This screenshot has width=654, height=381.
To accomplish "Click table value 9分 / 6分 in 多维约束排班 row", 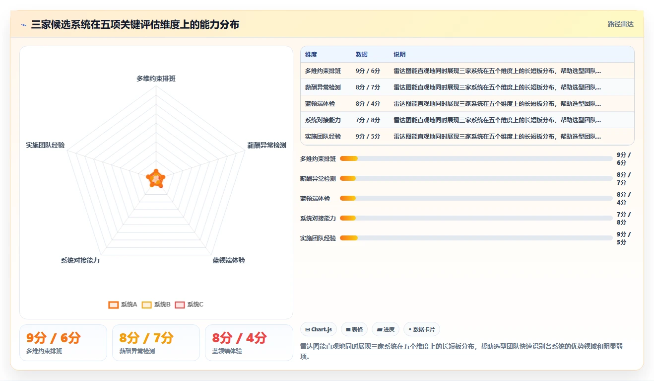I will click(368, 71).
